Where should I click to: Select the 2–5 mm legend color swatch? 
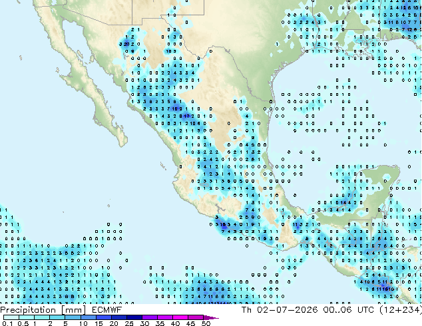pyautogui.click(x=57, y=317)
